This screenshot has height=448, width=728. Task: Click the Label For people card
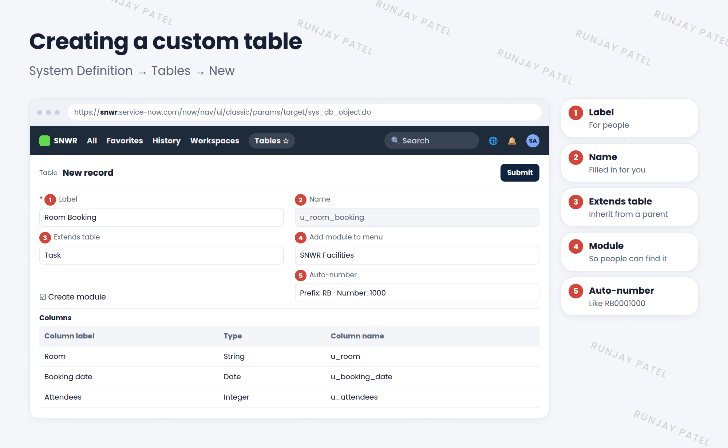(629, 118)
